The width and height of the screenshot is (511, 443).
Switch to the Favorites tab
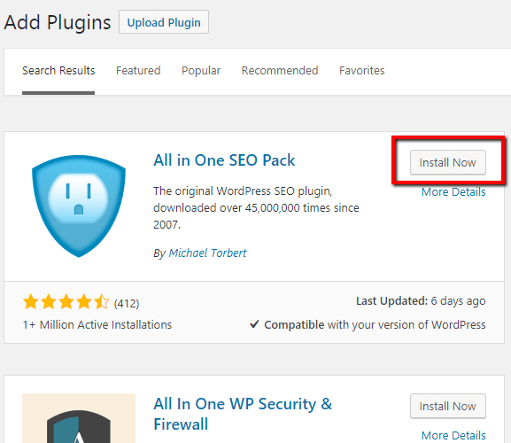(x=361, y=70)
